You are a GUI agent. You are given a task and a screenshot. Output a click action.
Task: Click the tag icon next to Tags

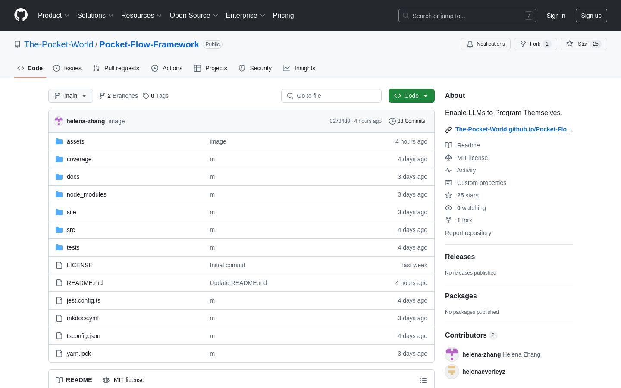pyautogui.click(x=146, y=96)
